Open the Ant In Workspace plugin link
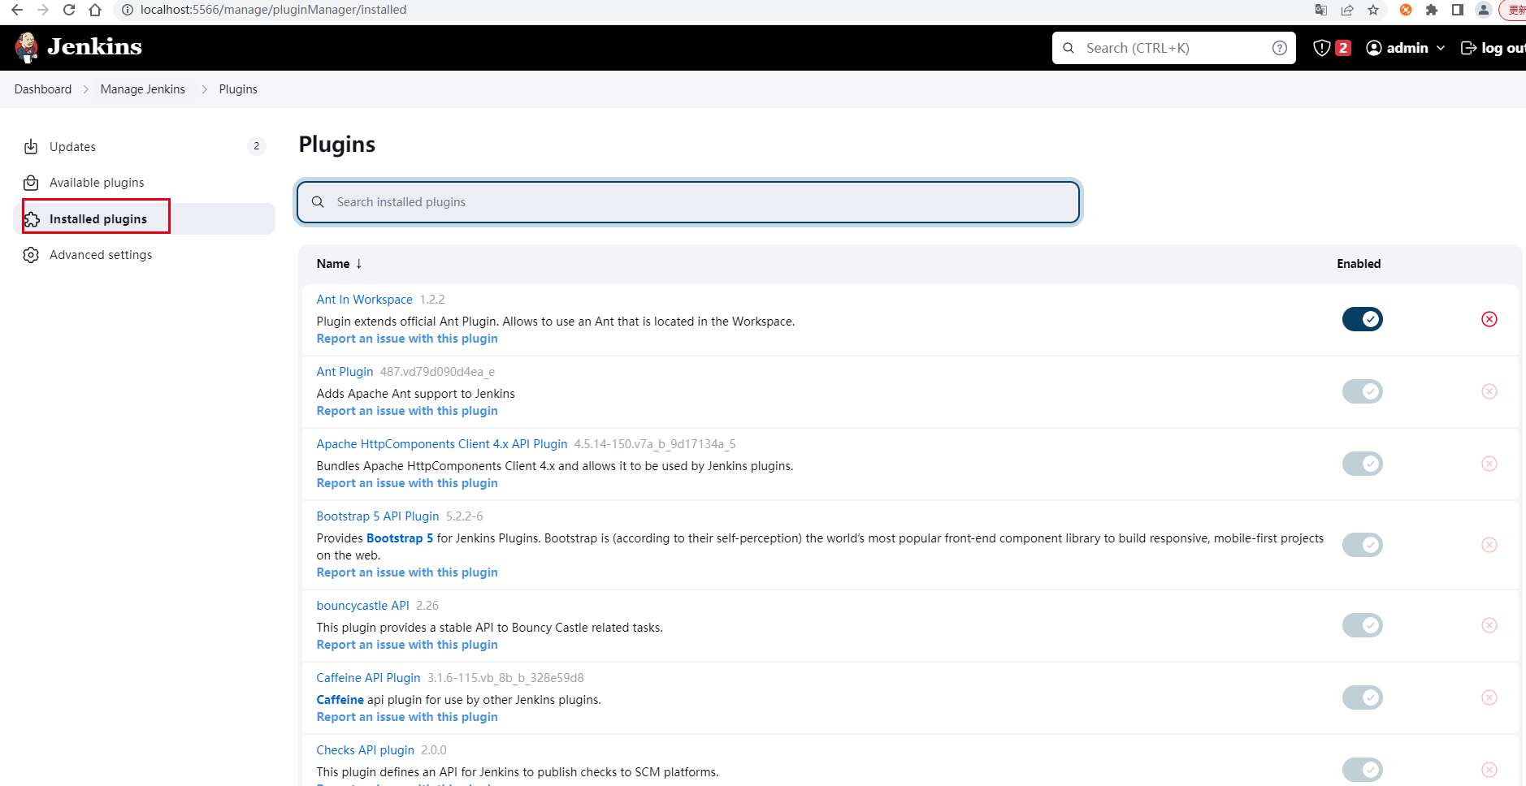The width and height of the screenshot is (1526, 786). coord(364,300)
